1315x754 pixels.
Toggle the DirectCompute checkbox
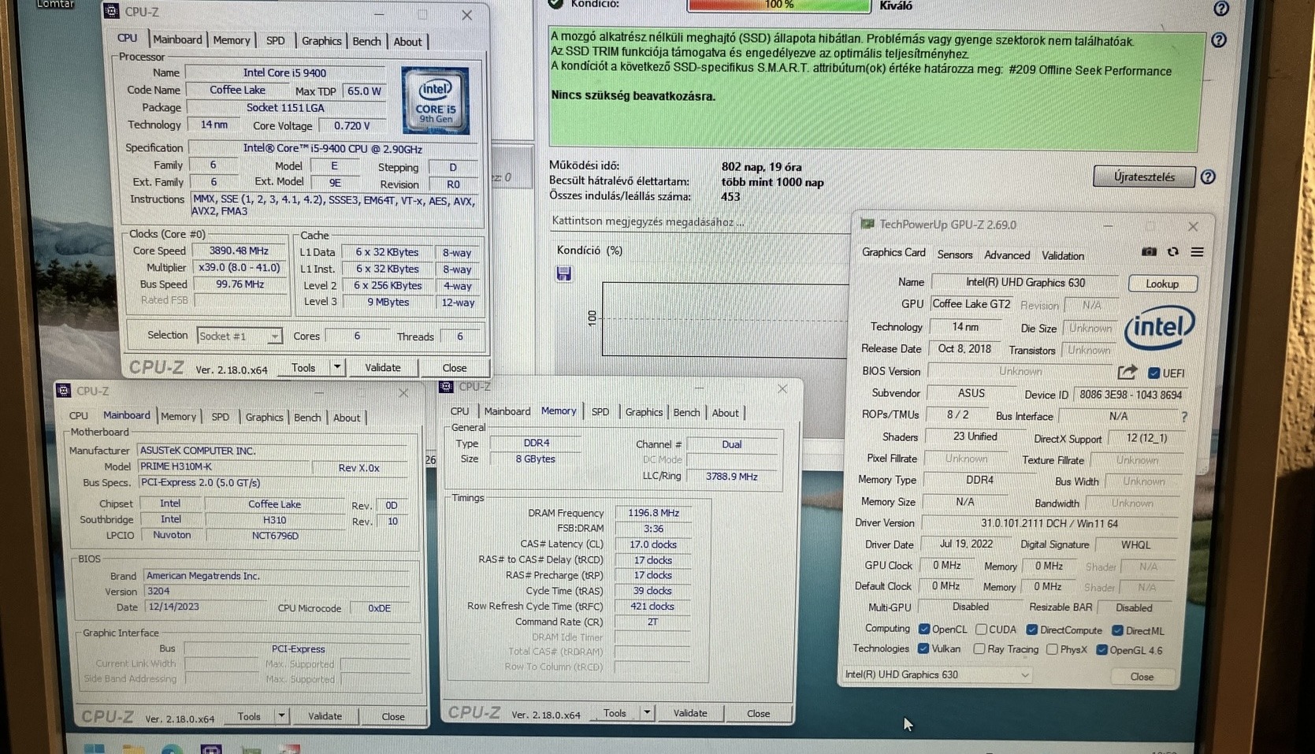tap(1031, 630)
